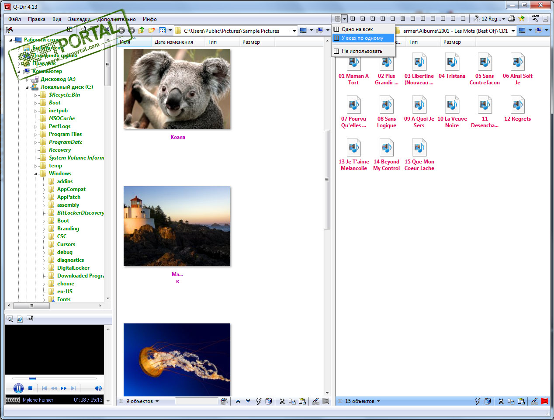Select the Коала koala thumbnail
Image resolution: width=554 pixels, height=420 pixels.
(x=177, y=89)
